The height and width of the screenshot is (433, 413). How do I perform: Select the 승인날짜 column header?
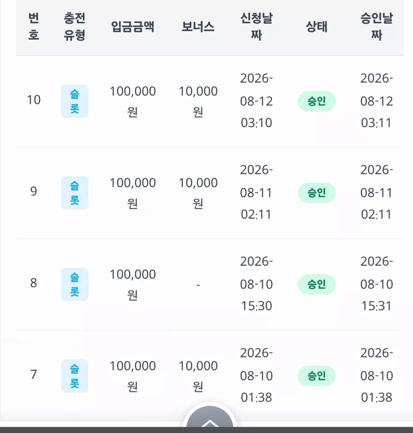point(377,27)
